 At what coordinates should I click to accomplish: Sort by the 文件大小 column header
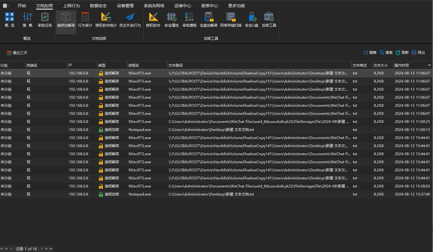(x=383, y=65)
